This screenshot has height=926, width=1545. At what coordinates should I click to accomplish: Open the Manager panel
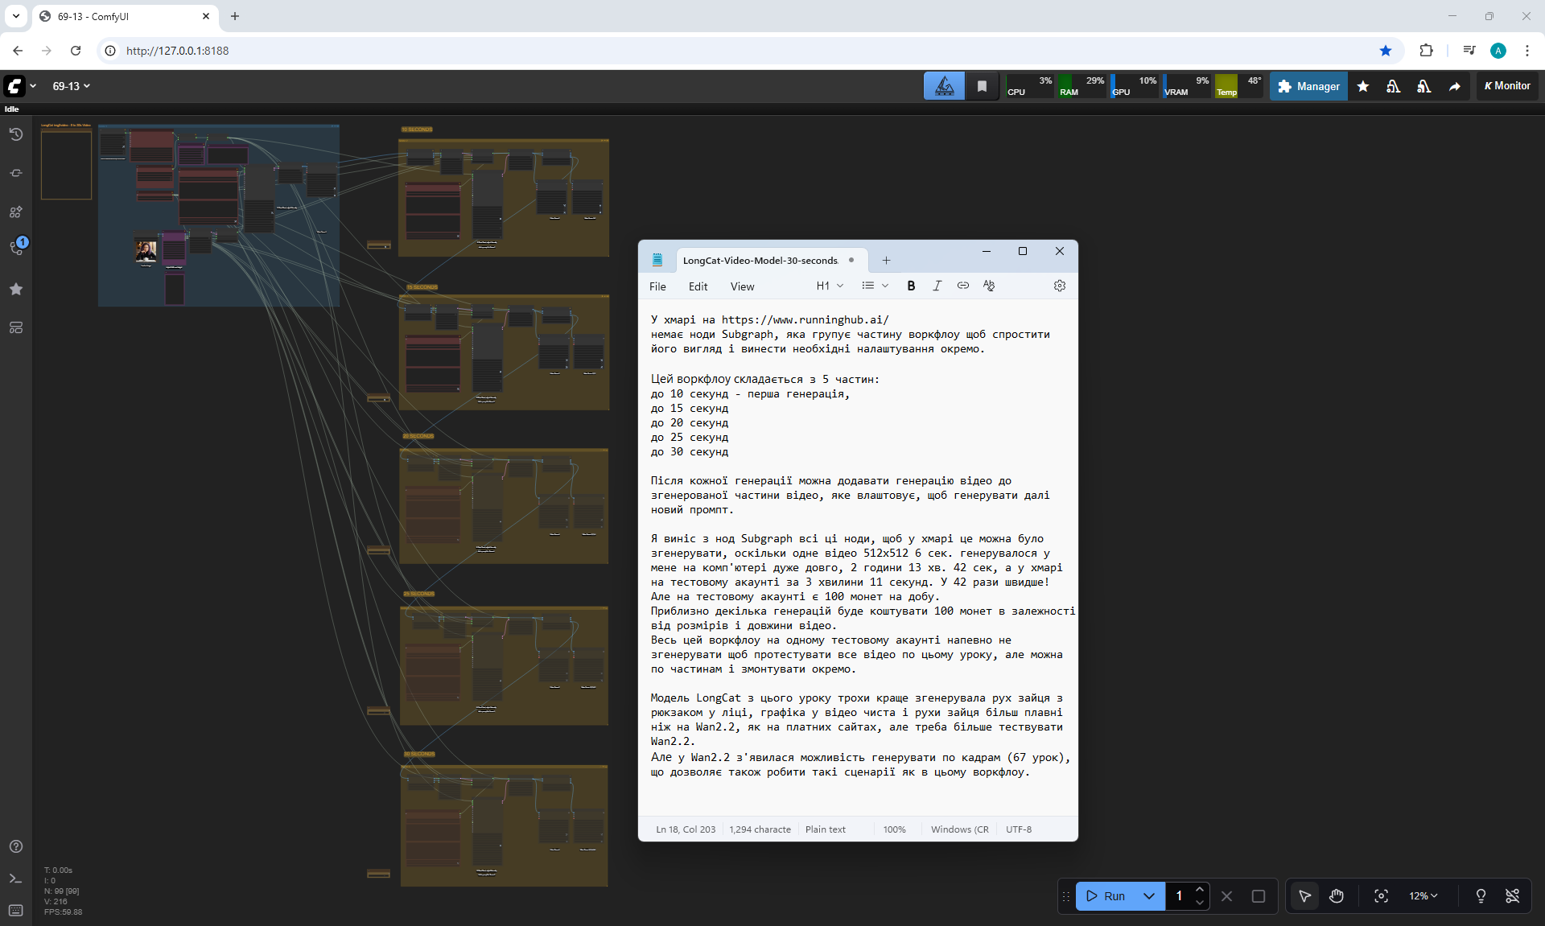coord(1308,86)
